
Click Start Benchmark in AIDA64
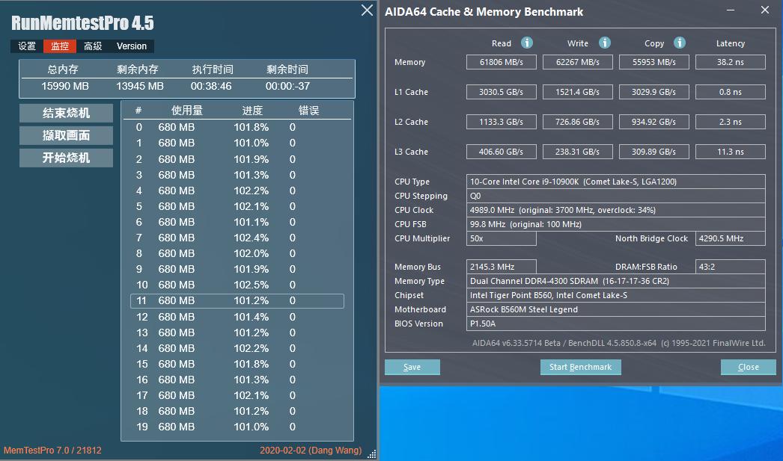[x=580, y=367]
